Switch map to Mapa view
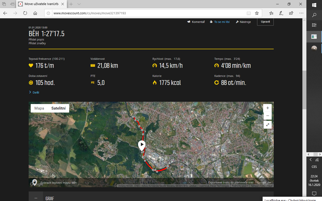The image size is (322, 201). coord(39,108)
